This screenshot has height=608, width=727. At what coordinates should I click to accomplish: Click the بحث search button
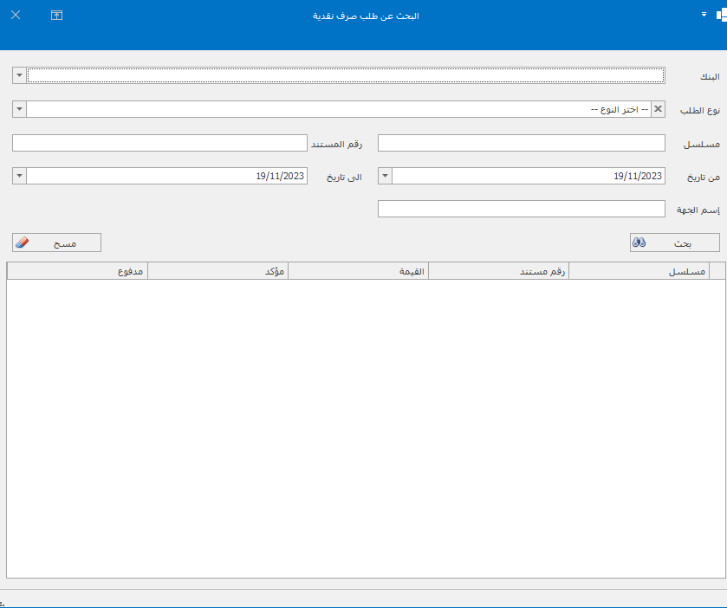coord(674,243)
